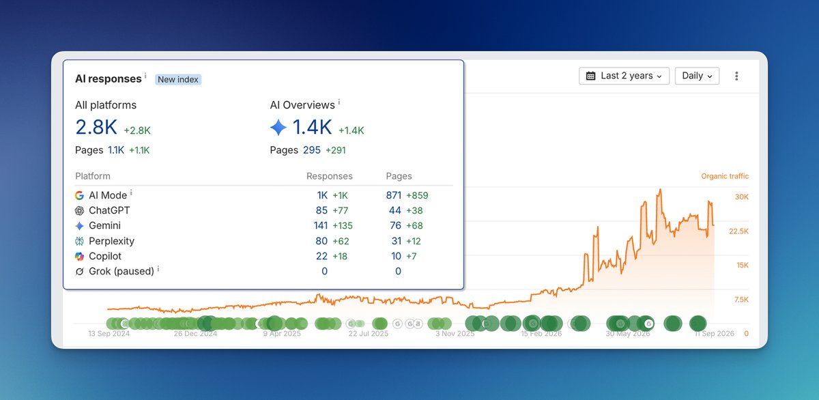The width and height of the screenshot is (819, 400).
Task: Click the Perplexity pages value 31
Action: [396, 241]
